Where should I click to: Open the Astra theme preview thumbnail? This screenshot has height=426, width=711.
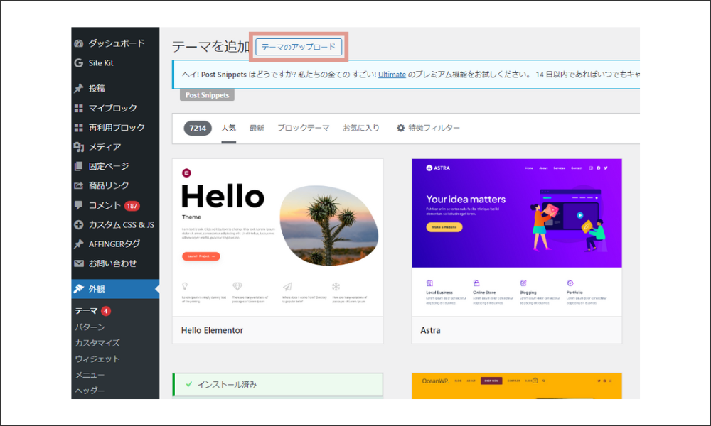tap(517, 238)
